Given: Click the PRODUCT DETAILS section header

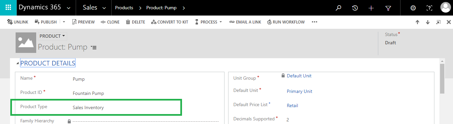Looking at the screenshot, I should click(48, 63).
